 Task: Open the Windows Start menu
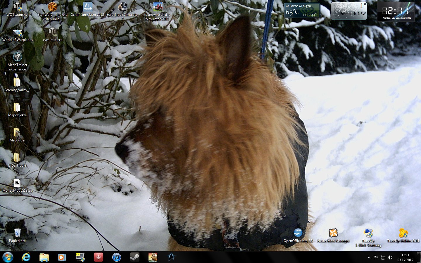click(x=8, y=257)
